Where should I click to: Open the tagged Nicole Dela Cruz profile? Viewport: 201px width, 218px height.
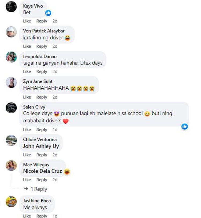pos(43,171)
